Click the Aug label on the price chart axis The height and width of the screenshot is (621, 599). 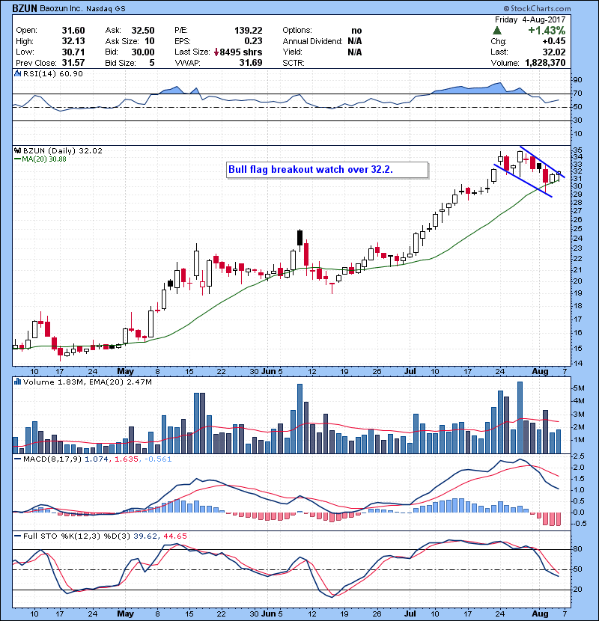tap(540, 372)
